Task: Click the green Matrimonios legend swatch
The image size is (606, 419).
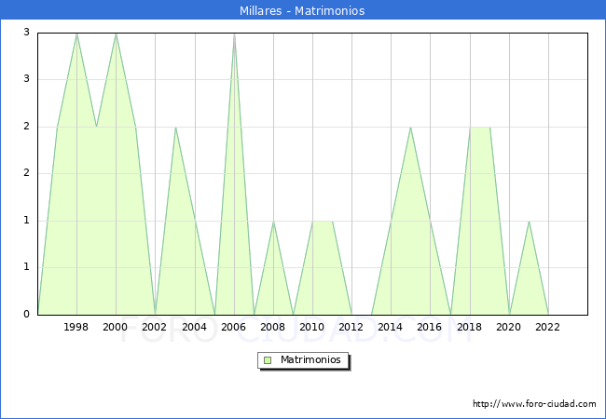Action: click(268, 360)
